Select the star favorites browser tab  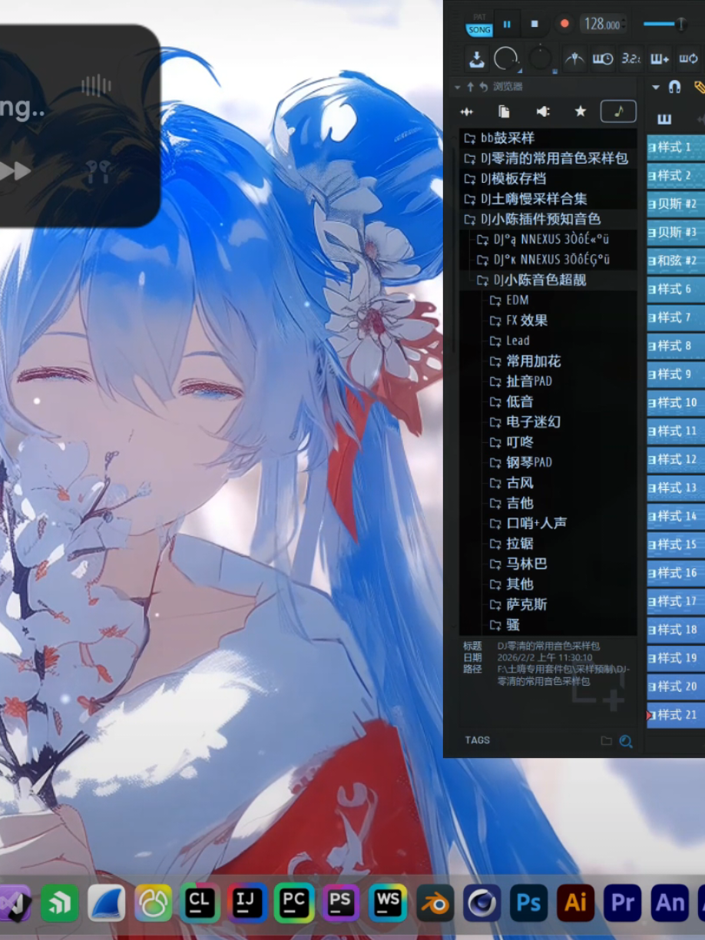581,112
